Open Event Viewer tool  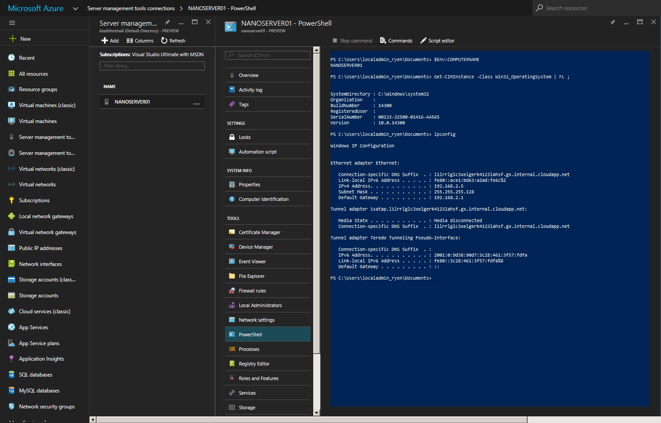tap(268, 261)
